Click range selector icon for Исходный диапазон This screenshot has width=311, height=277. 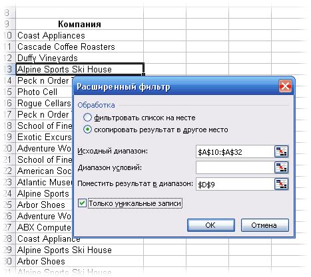[x=281, y=151]
